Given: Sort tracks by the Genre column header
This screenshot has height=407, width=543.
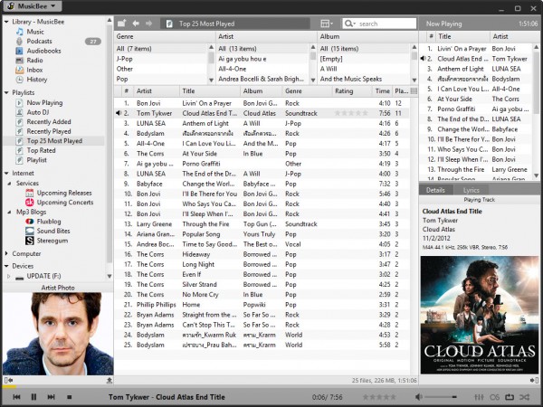Looking at the screenshot, I should tap(294, 91).
